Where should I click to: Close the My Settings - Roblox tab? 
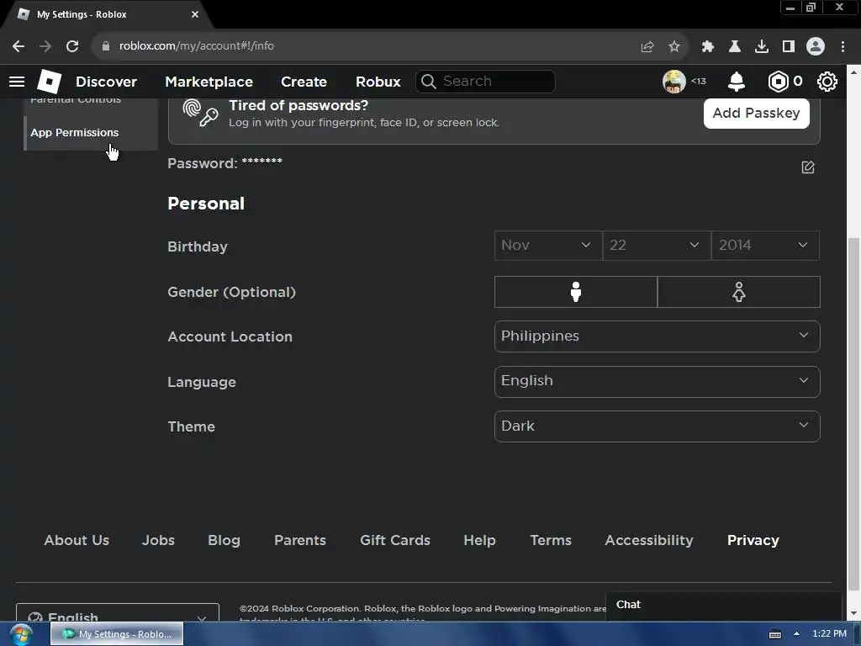195,14
